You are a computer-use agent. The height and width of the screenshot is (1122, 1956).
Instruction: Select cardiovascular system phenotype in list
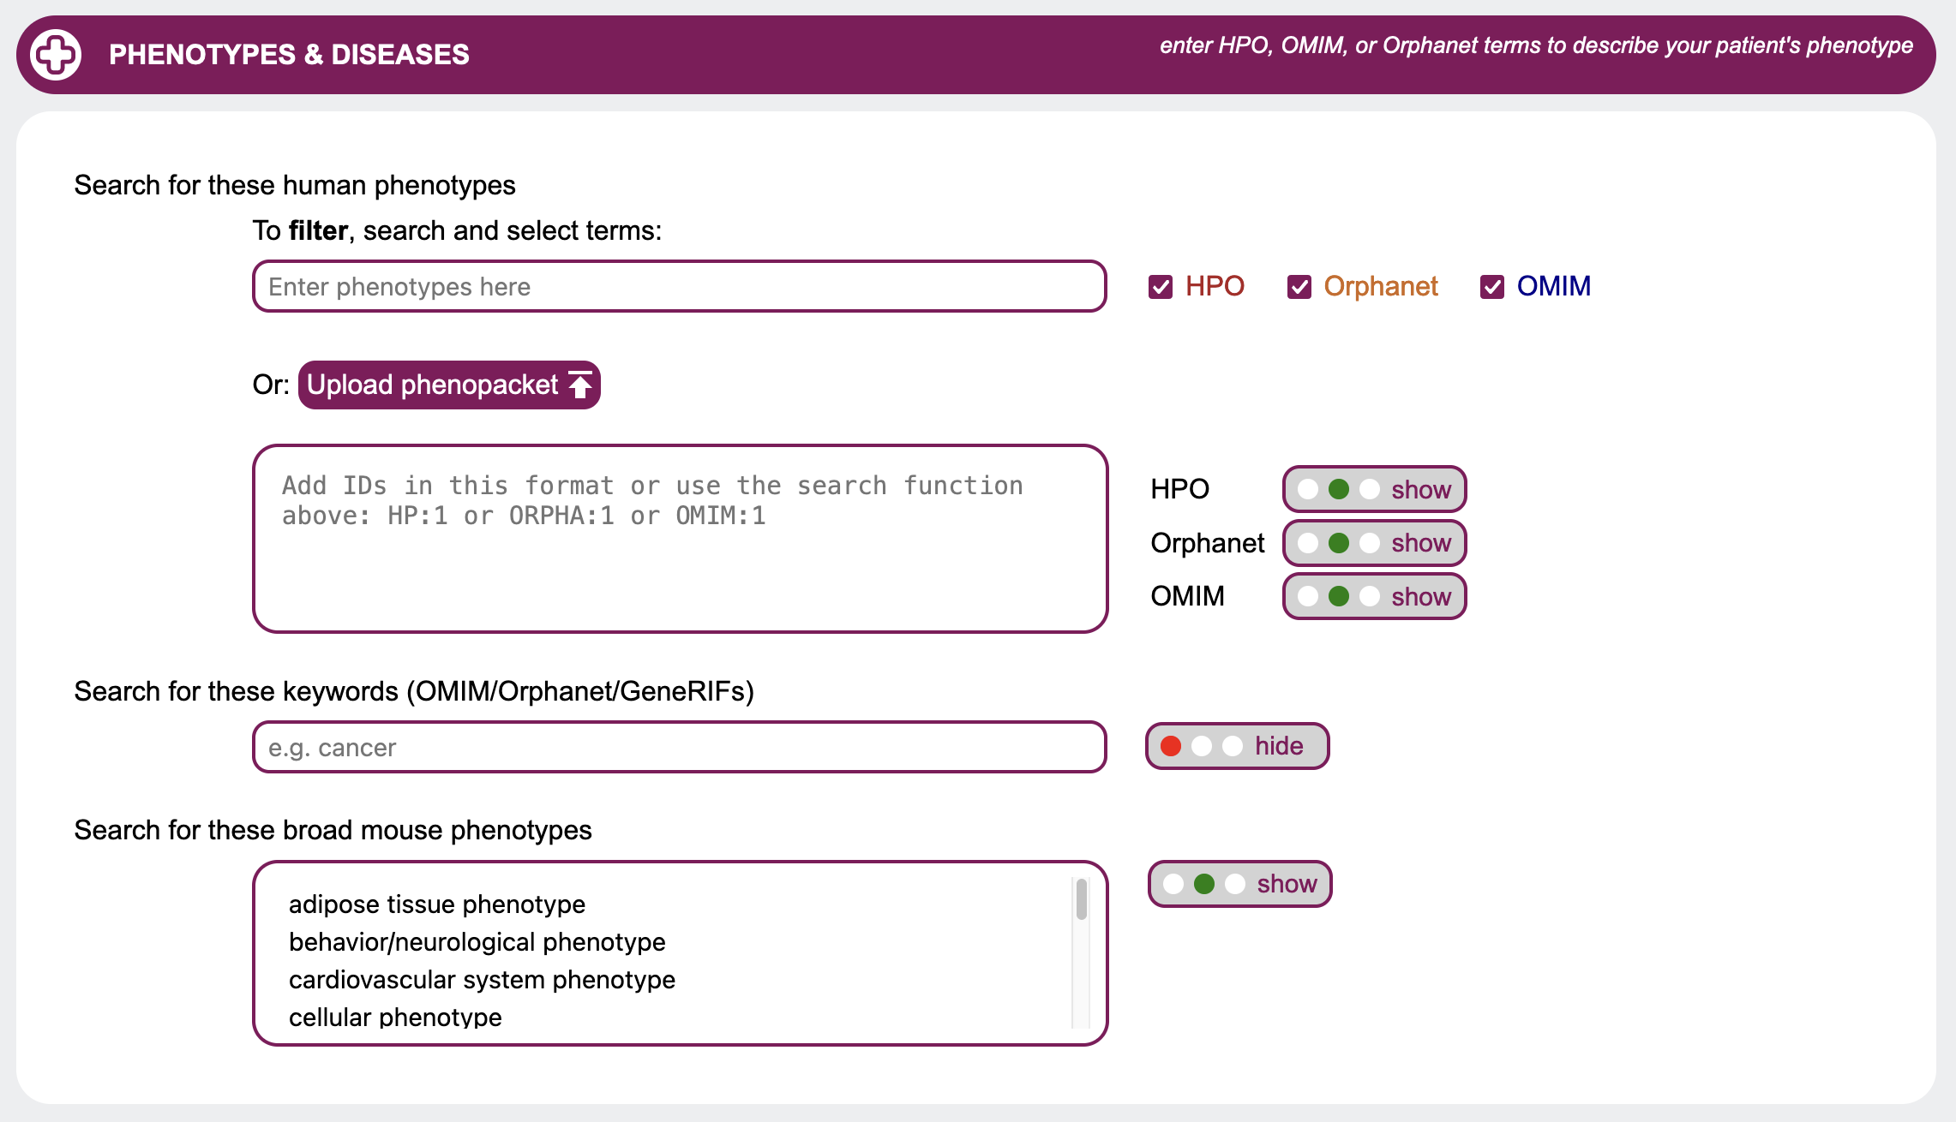[x=482, y=980]
